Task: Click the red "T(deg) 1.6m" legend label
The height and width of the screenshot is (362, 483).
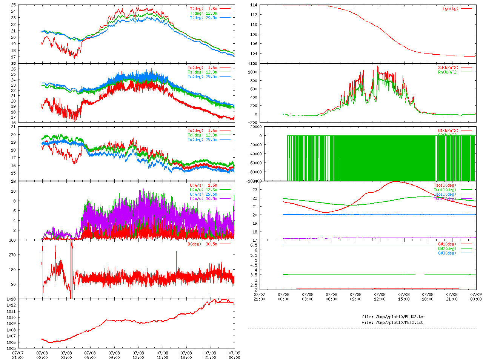Action: pyautogui.click(x=204, y=9)
